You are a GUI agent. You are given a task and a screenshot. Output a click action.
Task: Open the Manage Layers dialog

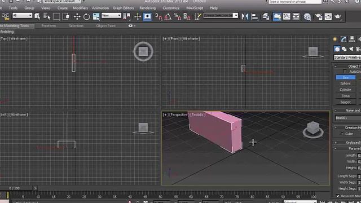(266, 16)
